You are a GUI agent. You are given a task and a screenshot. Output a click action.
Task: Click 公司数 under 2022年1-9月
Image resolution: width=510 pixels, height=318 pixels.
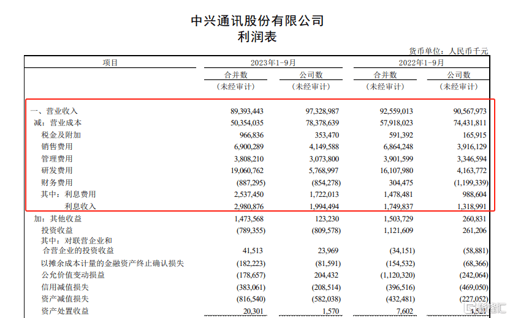[459, 75]
